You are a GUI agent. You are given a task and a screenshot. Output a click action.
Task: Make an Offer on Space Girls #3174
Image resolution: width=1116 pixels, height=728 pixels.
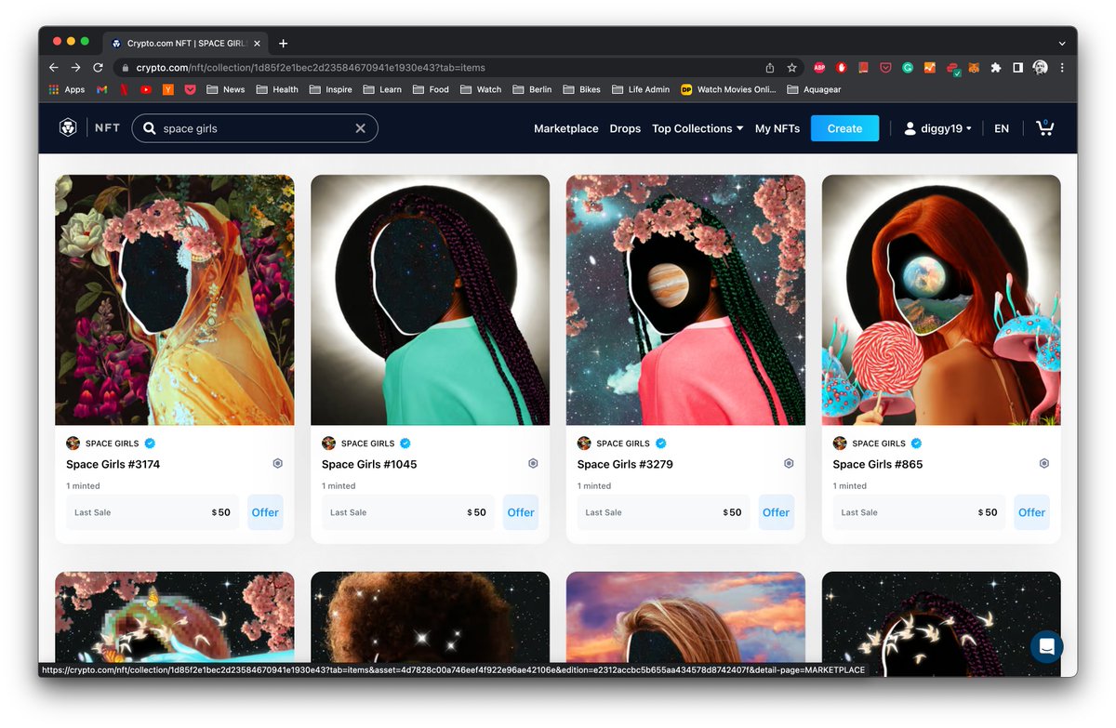265,512
